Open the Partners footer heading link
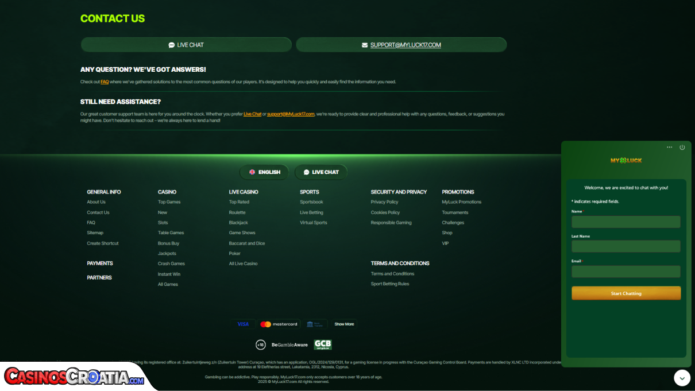 point(99,278)
